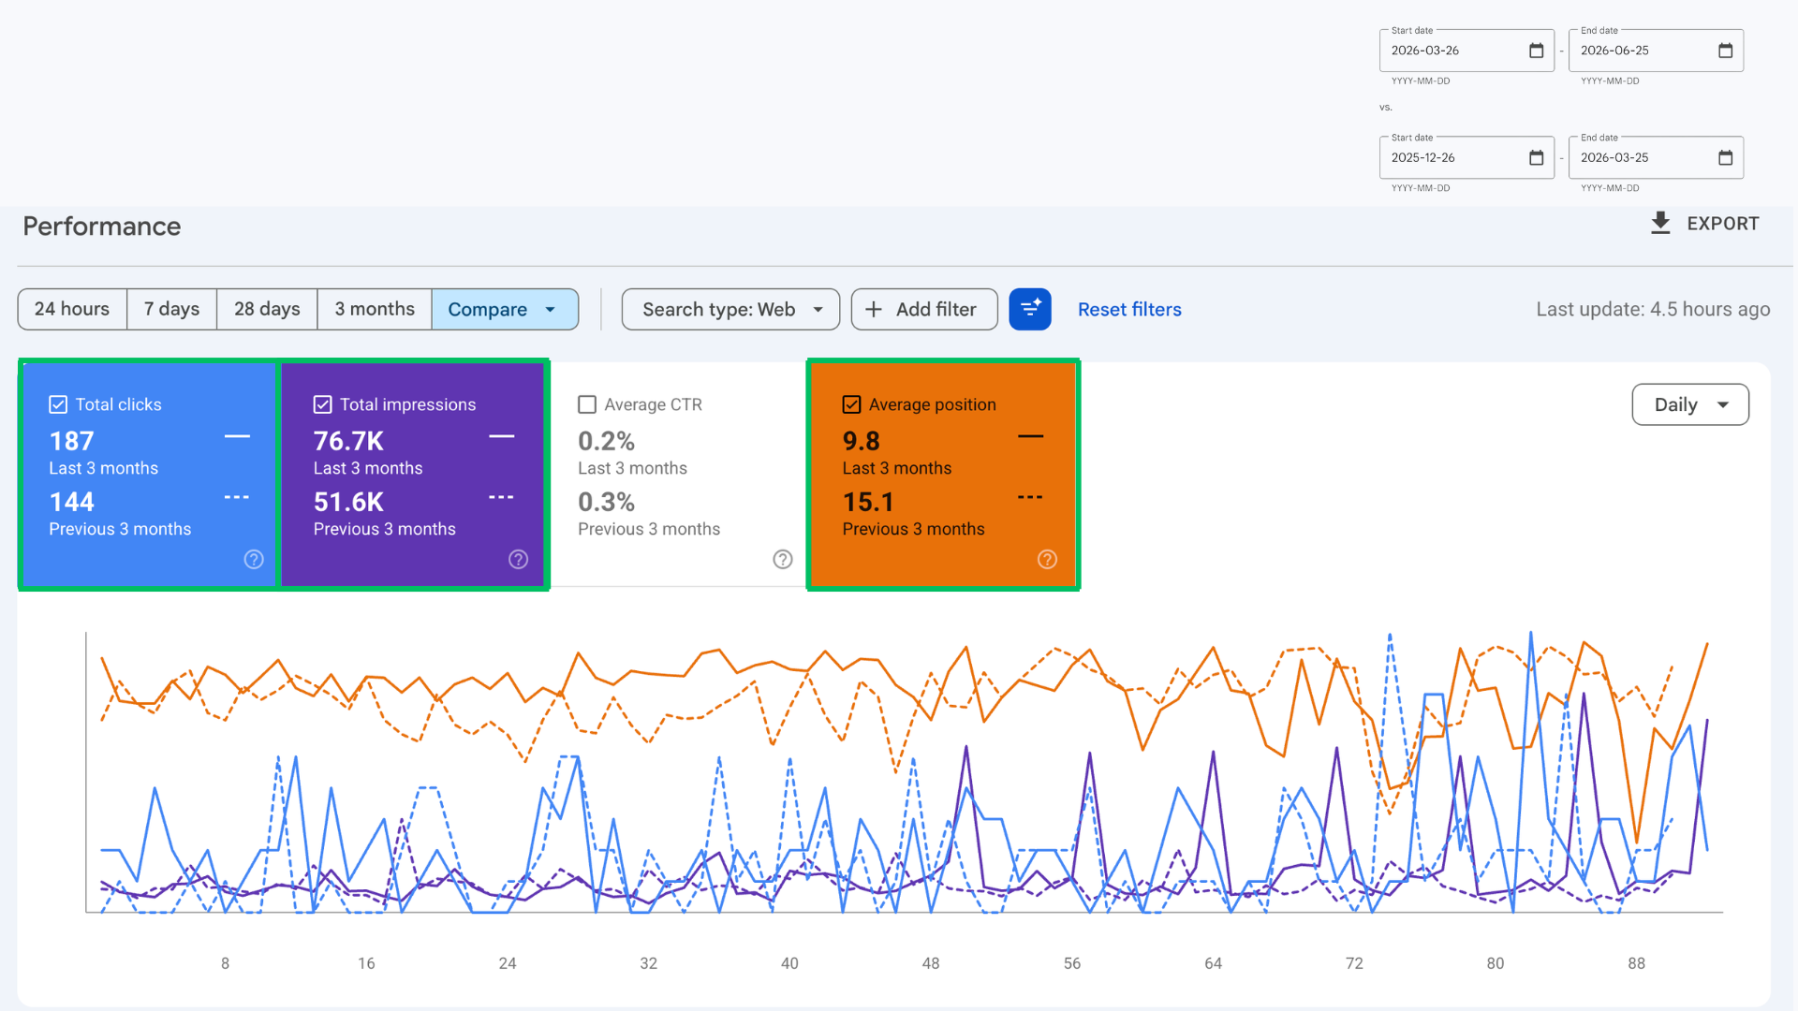Click the plus icon in Add filter
The width and height of the screenshot is (1798, 1011).
873,309
